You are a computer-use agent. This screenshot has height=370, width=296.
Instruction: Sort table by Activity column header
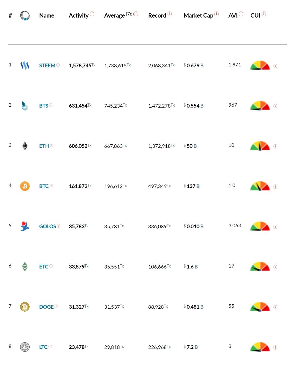(x=79, y=16)
